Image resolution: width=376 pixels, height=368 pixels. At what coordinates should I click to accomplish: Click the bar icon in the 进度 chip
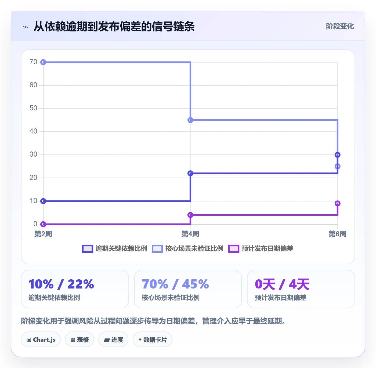[107, 340]
